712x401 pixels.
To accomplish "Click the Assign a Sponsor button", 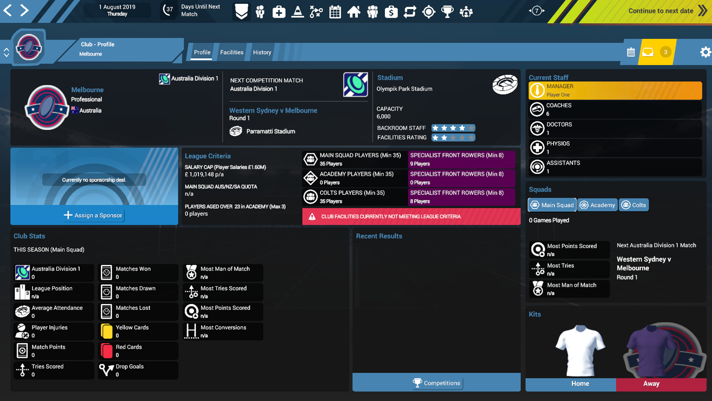I will (93, 215).
